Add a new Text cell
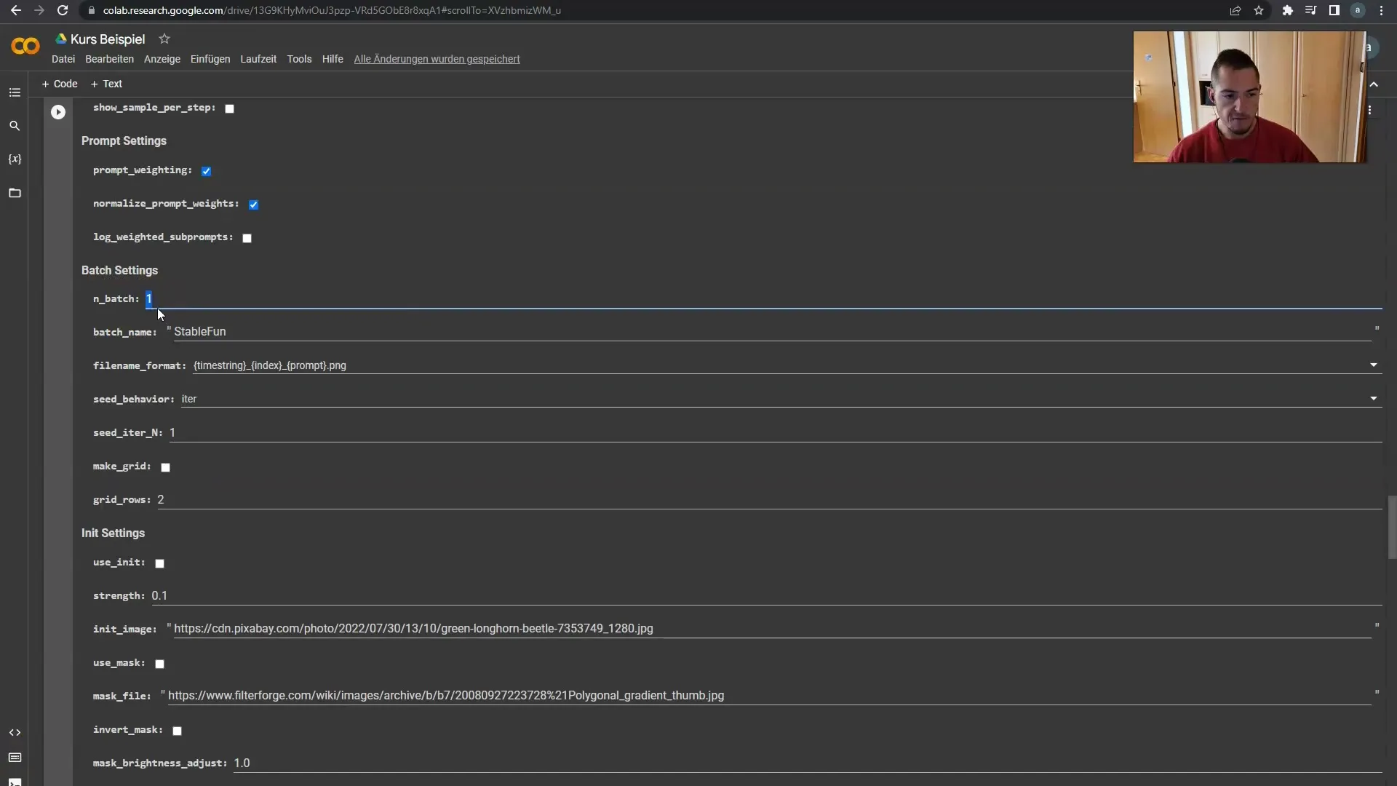The height and width of the screenshot is (786, 1397). (106, 84)
